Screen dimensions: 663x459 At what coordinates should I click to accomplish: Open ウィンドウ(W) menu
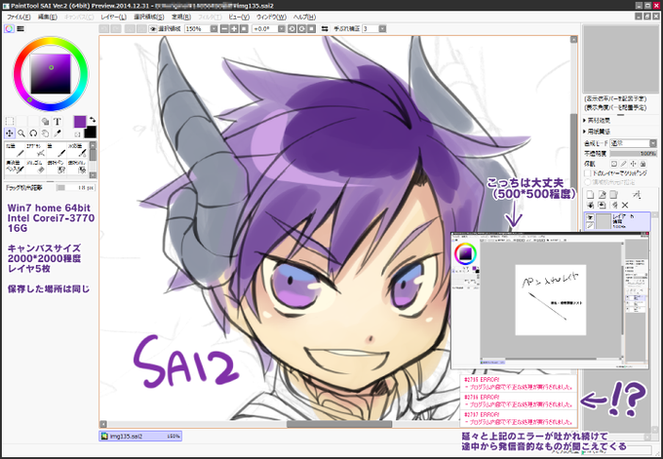[x=271, y=17]
